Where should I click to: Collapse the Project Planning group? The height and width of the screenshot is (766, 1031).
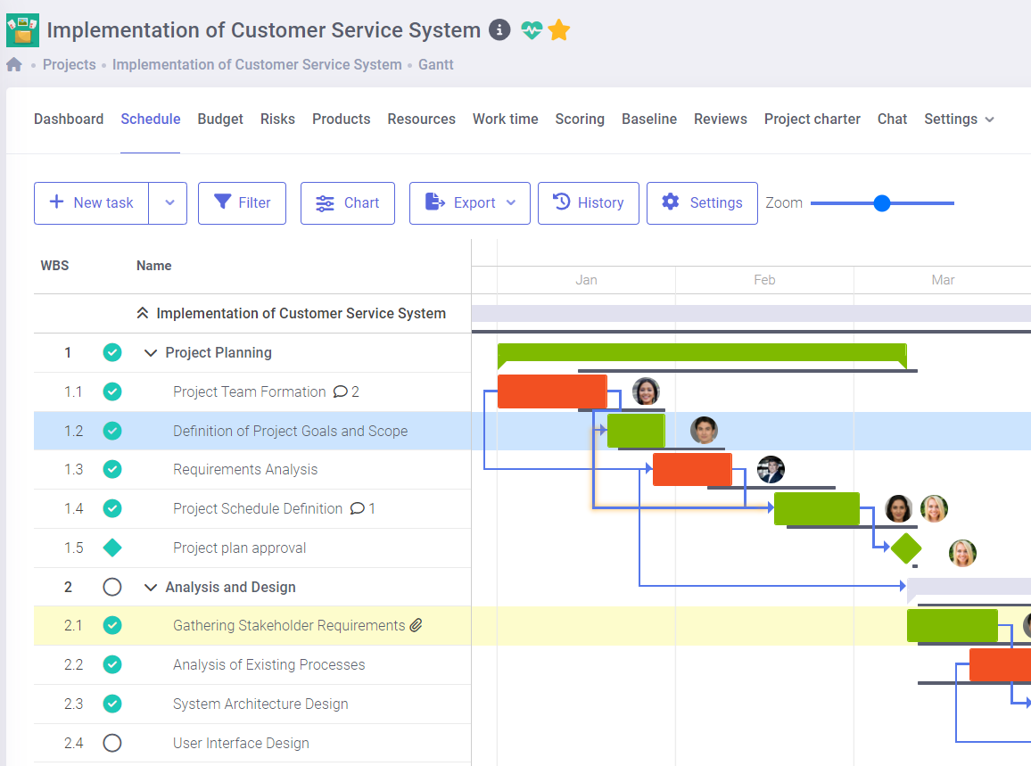tap(150, 352)
